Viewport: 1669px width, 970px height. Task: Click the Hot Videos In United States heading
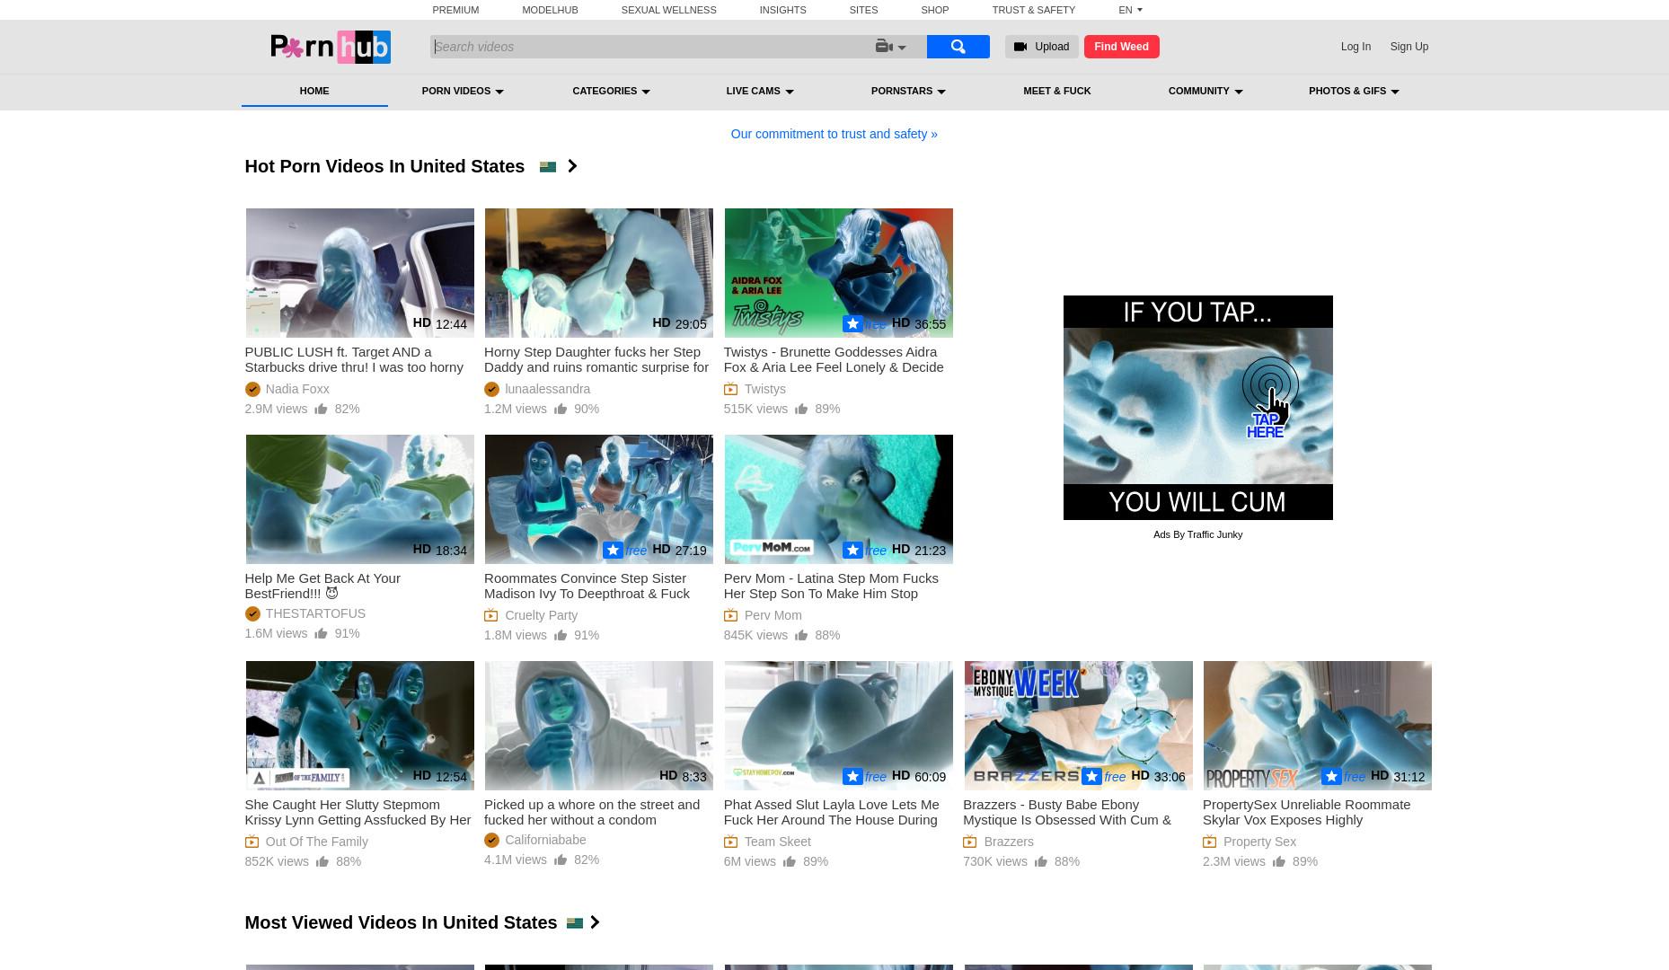(384, 166)
